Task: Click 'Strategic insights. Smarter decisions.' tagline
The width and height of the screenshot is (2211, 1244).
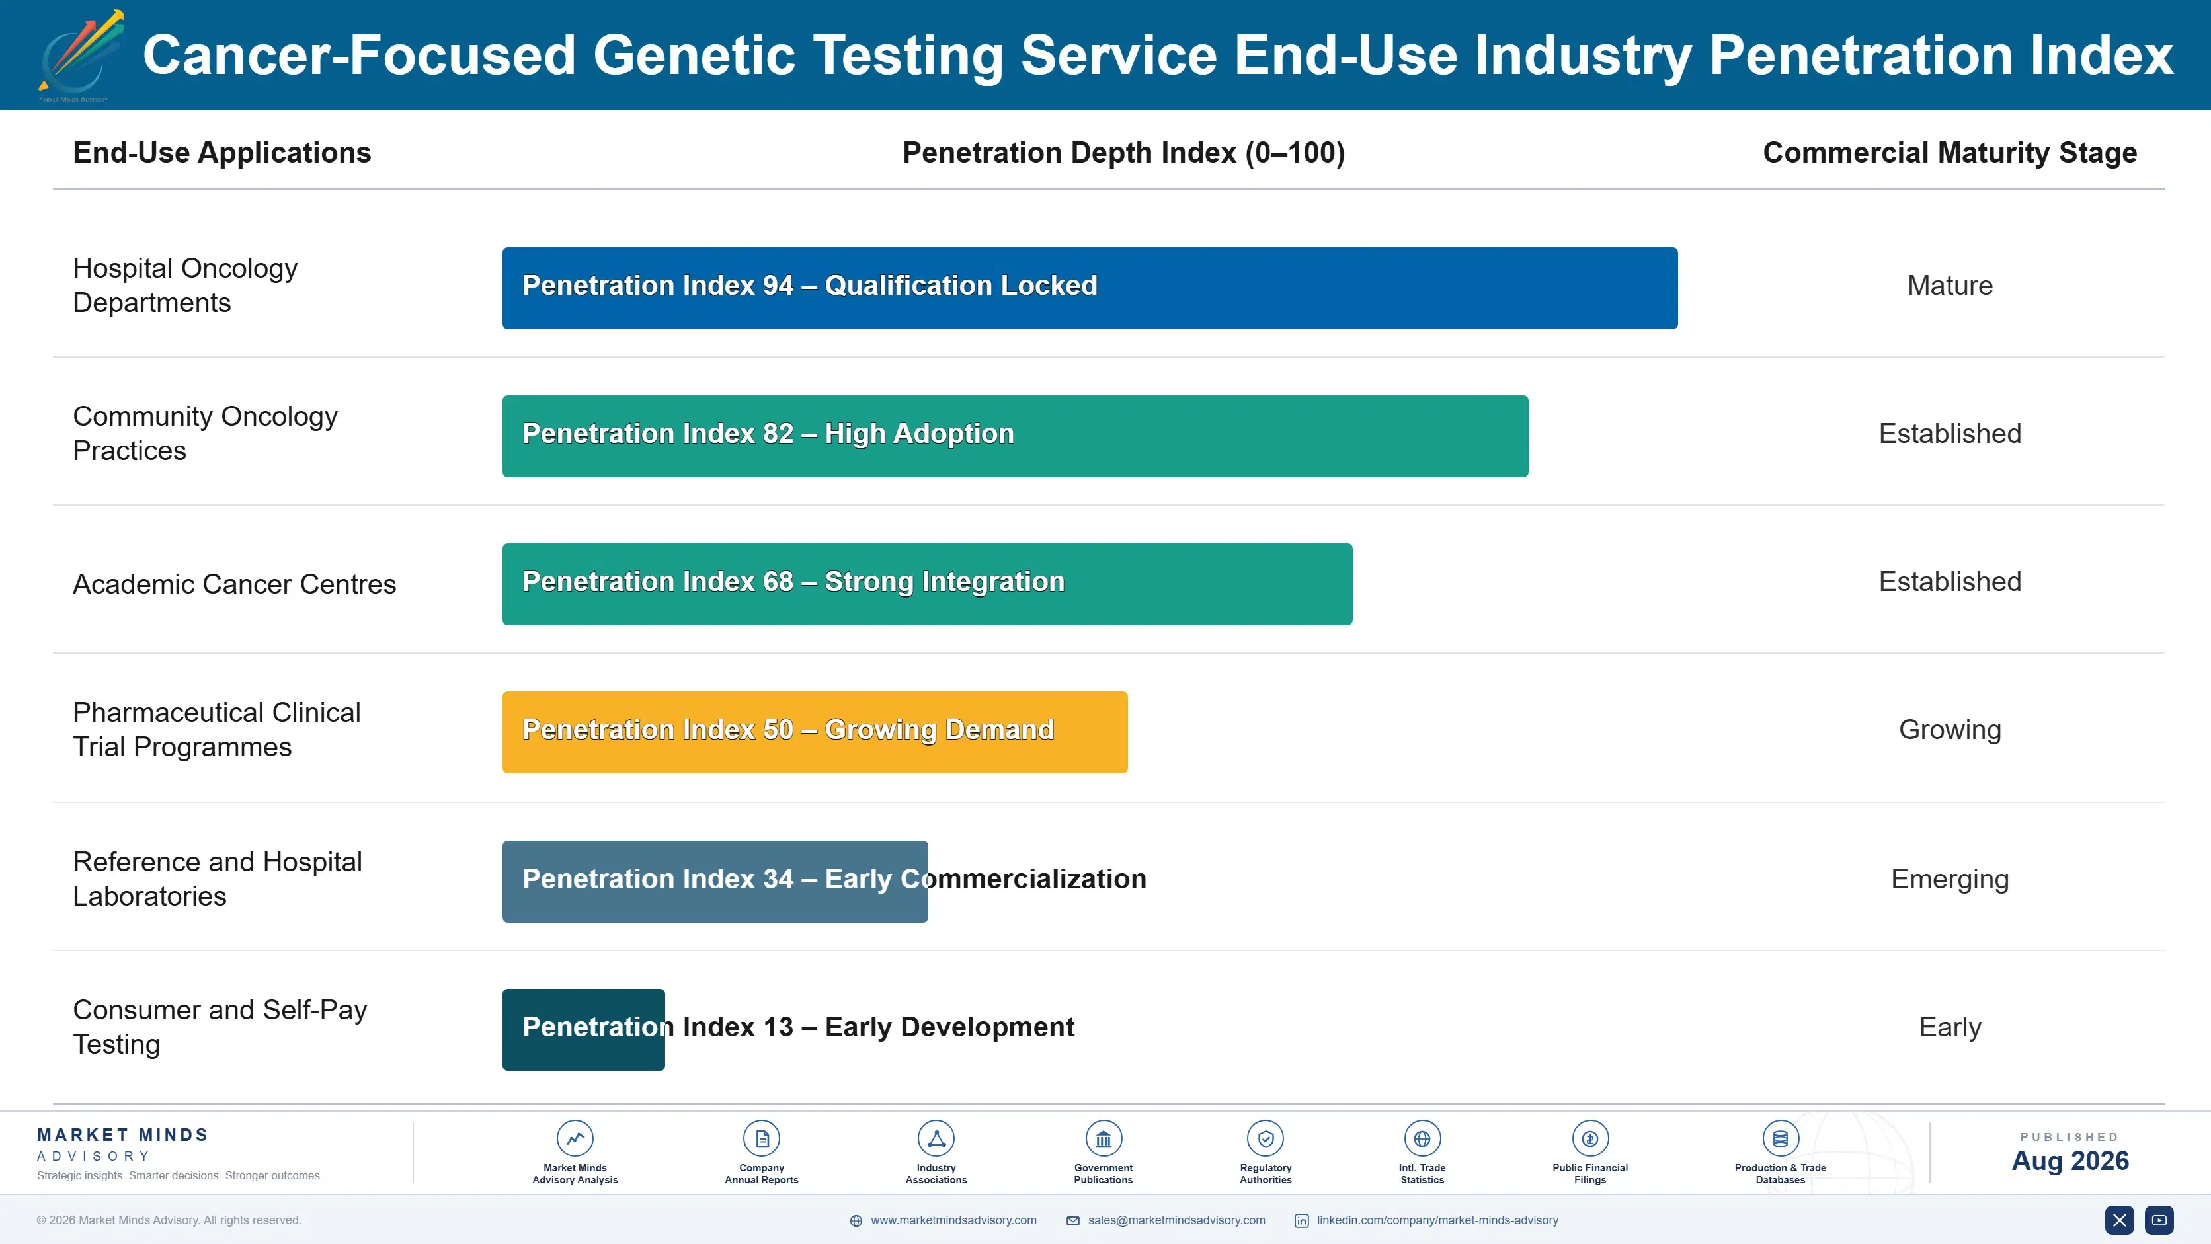Action: coord(179,1175)
